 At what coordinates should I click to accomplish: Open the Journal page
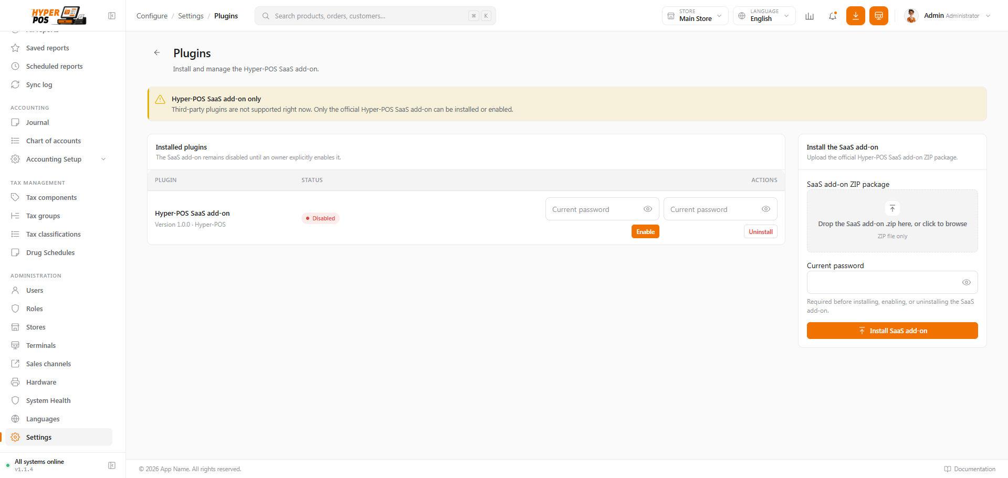[x=59, y=123]
